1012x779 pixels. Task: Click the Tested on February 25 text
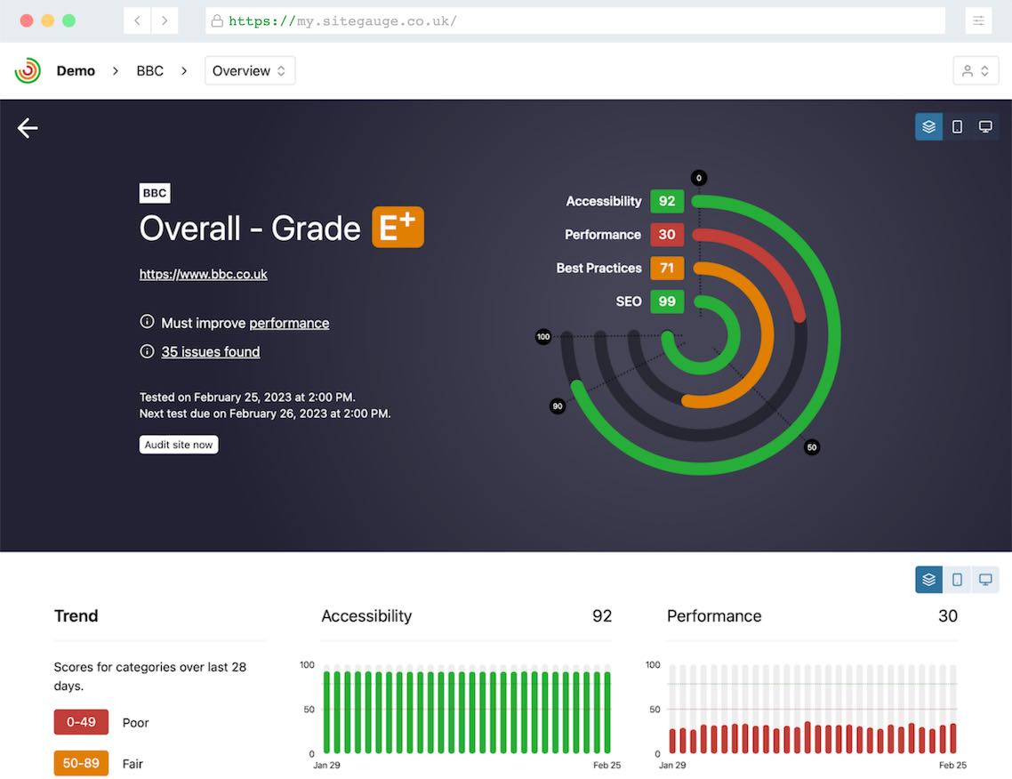[x=248, y=397]
